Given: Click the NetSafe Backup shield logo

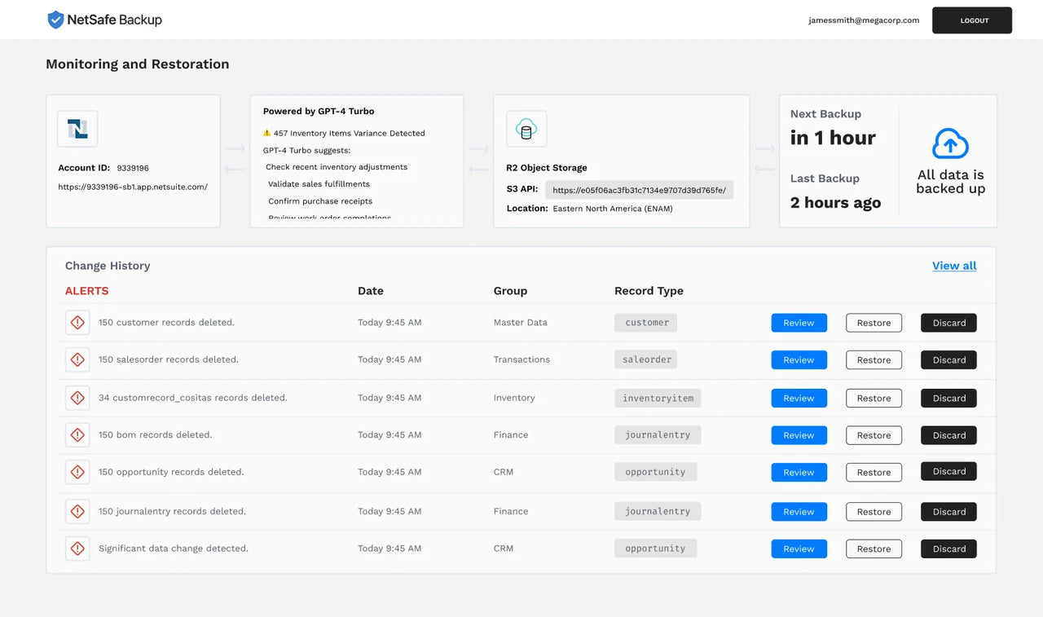Looking at the screenshot, I should [x=55, y=20].
